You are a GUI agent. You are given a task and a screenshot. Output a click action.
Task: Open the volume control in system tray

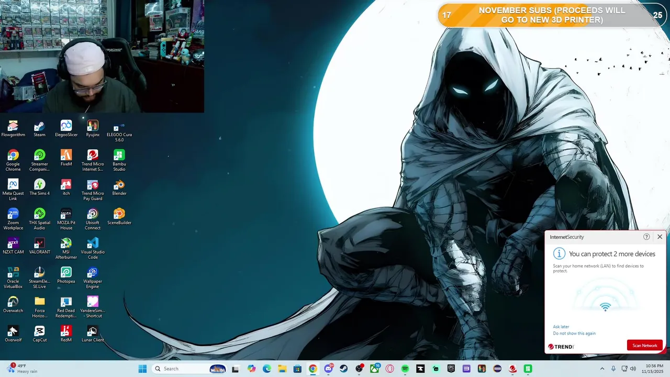[x=633, y=369]
